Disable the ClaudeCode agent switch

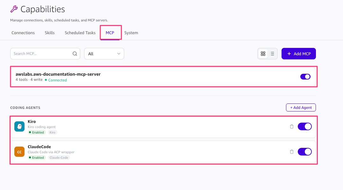(x=305, y=152)
